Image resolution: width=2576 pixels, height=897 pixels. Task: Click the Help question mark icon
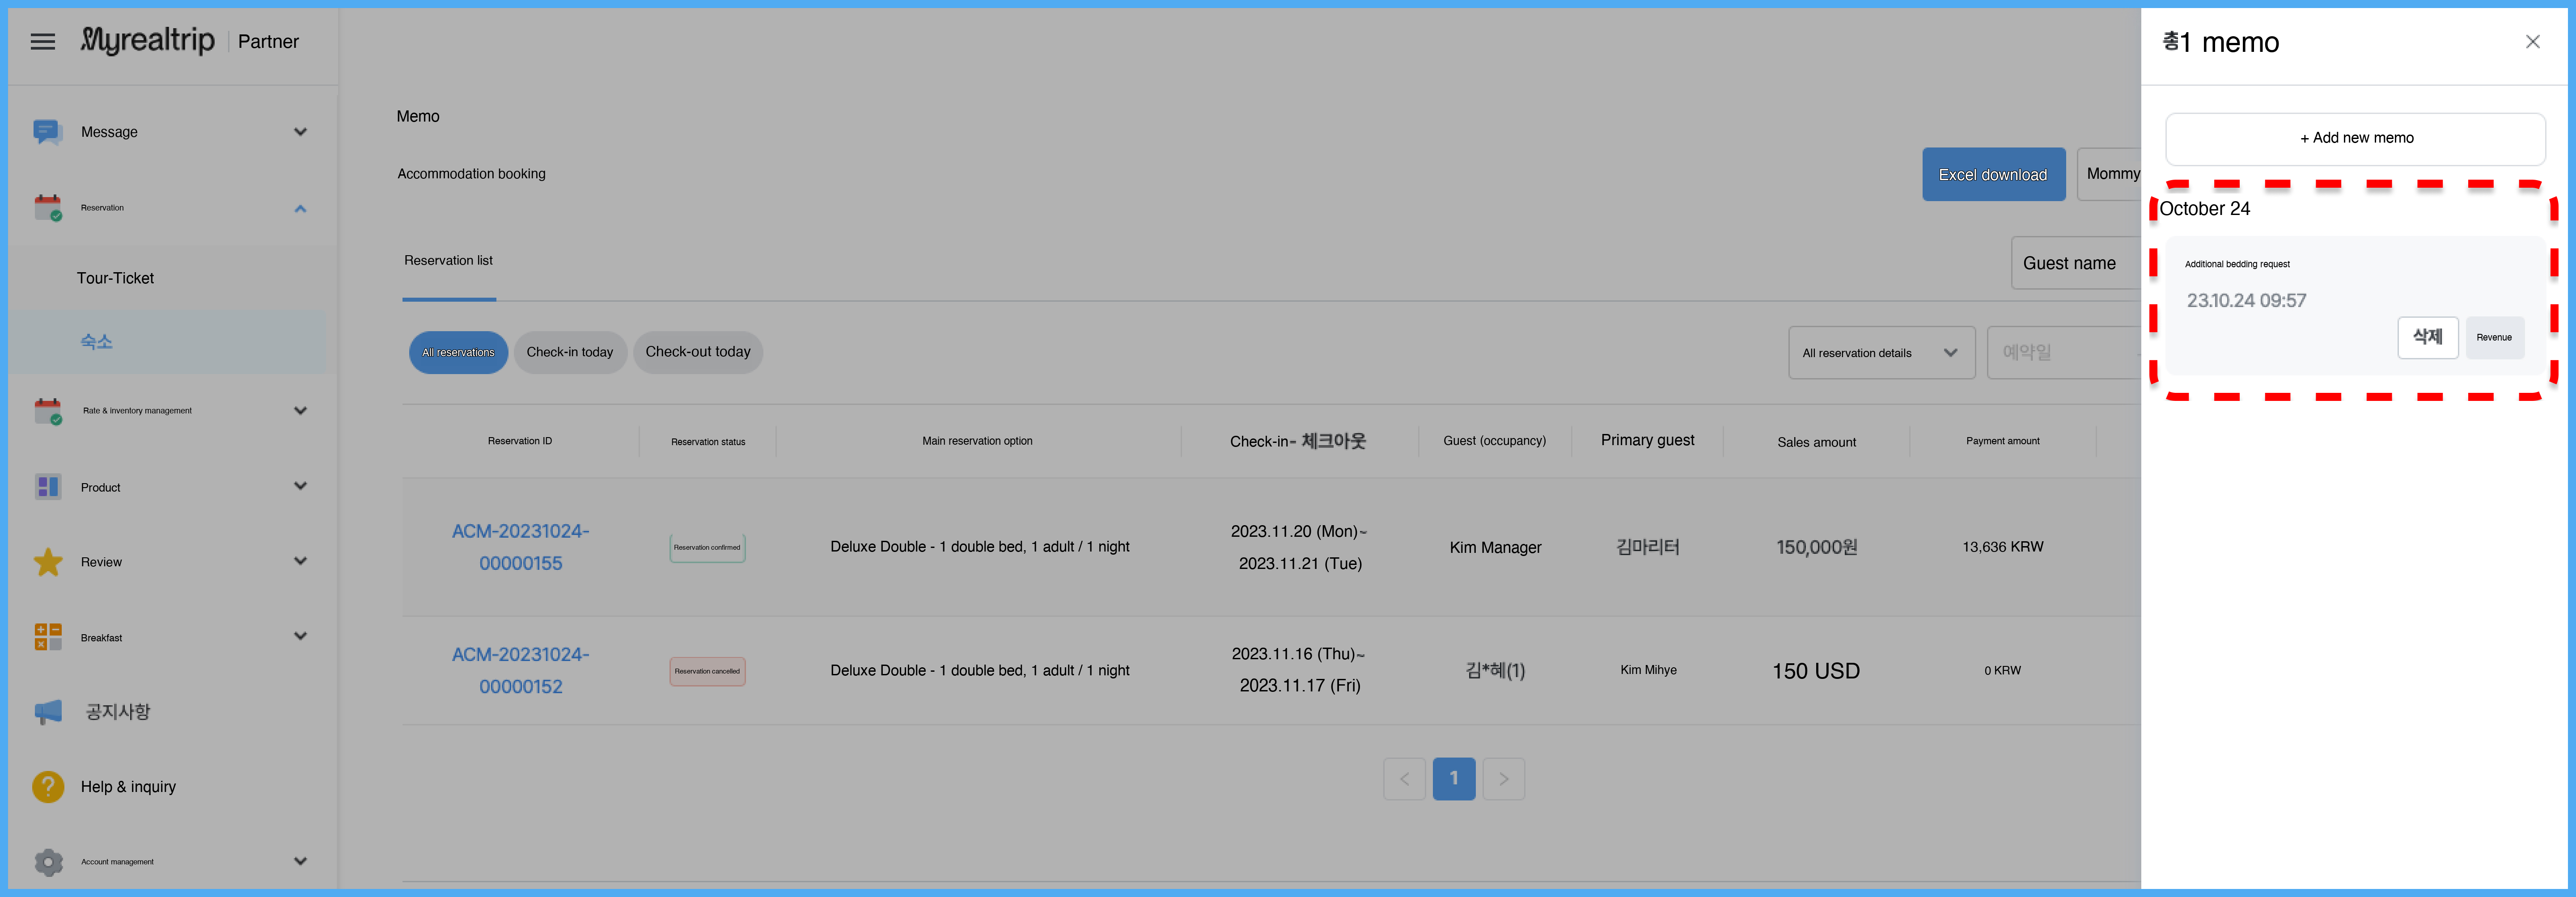47,787
